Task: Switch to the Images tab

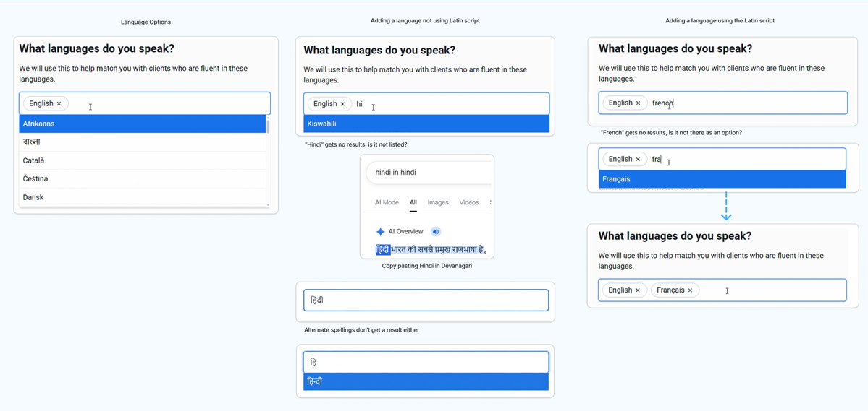Action: pyautogui.click(x=438, y=202)
